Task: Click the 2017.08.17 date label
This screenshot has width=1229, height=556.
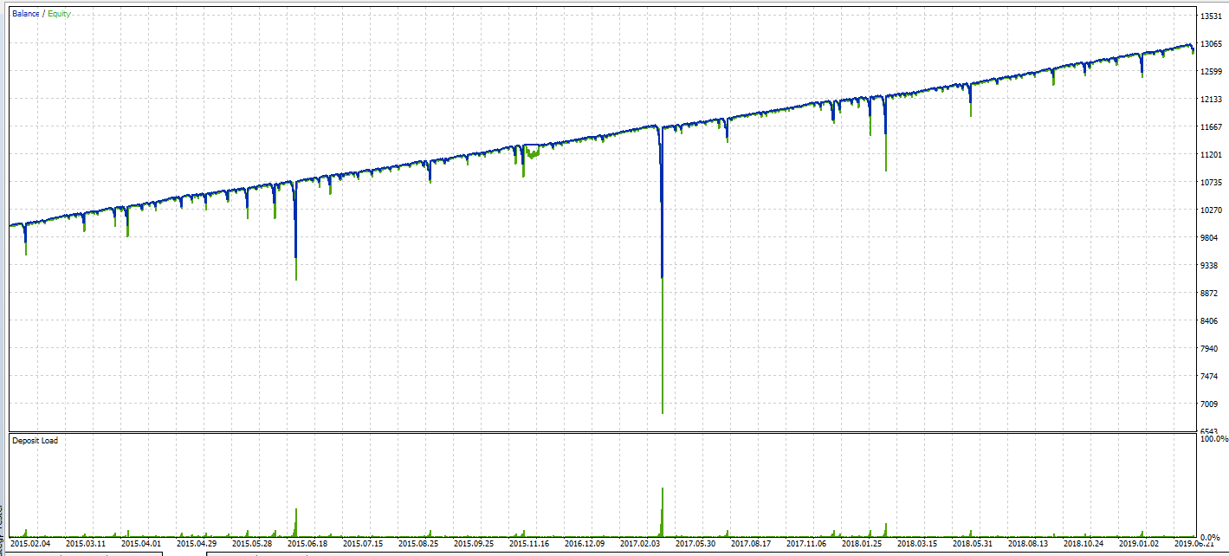Action: click(x=752, y=544)
